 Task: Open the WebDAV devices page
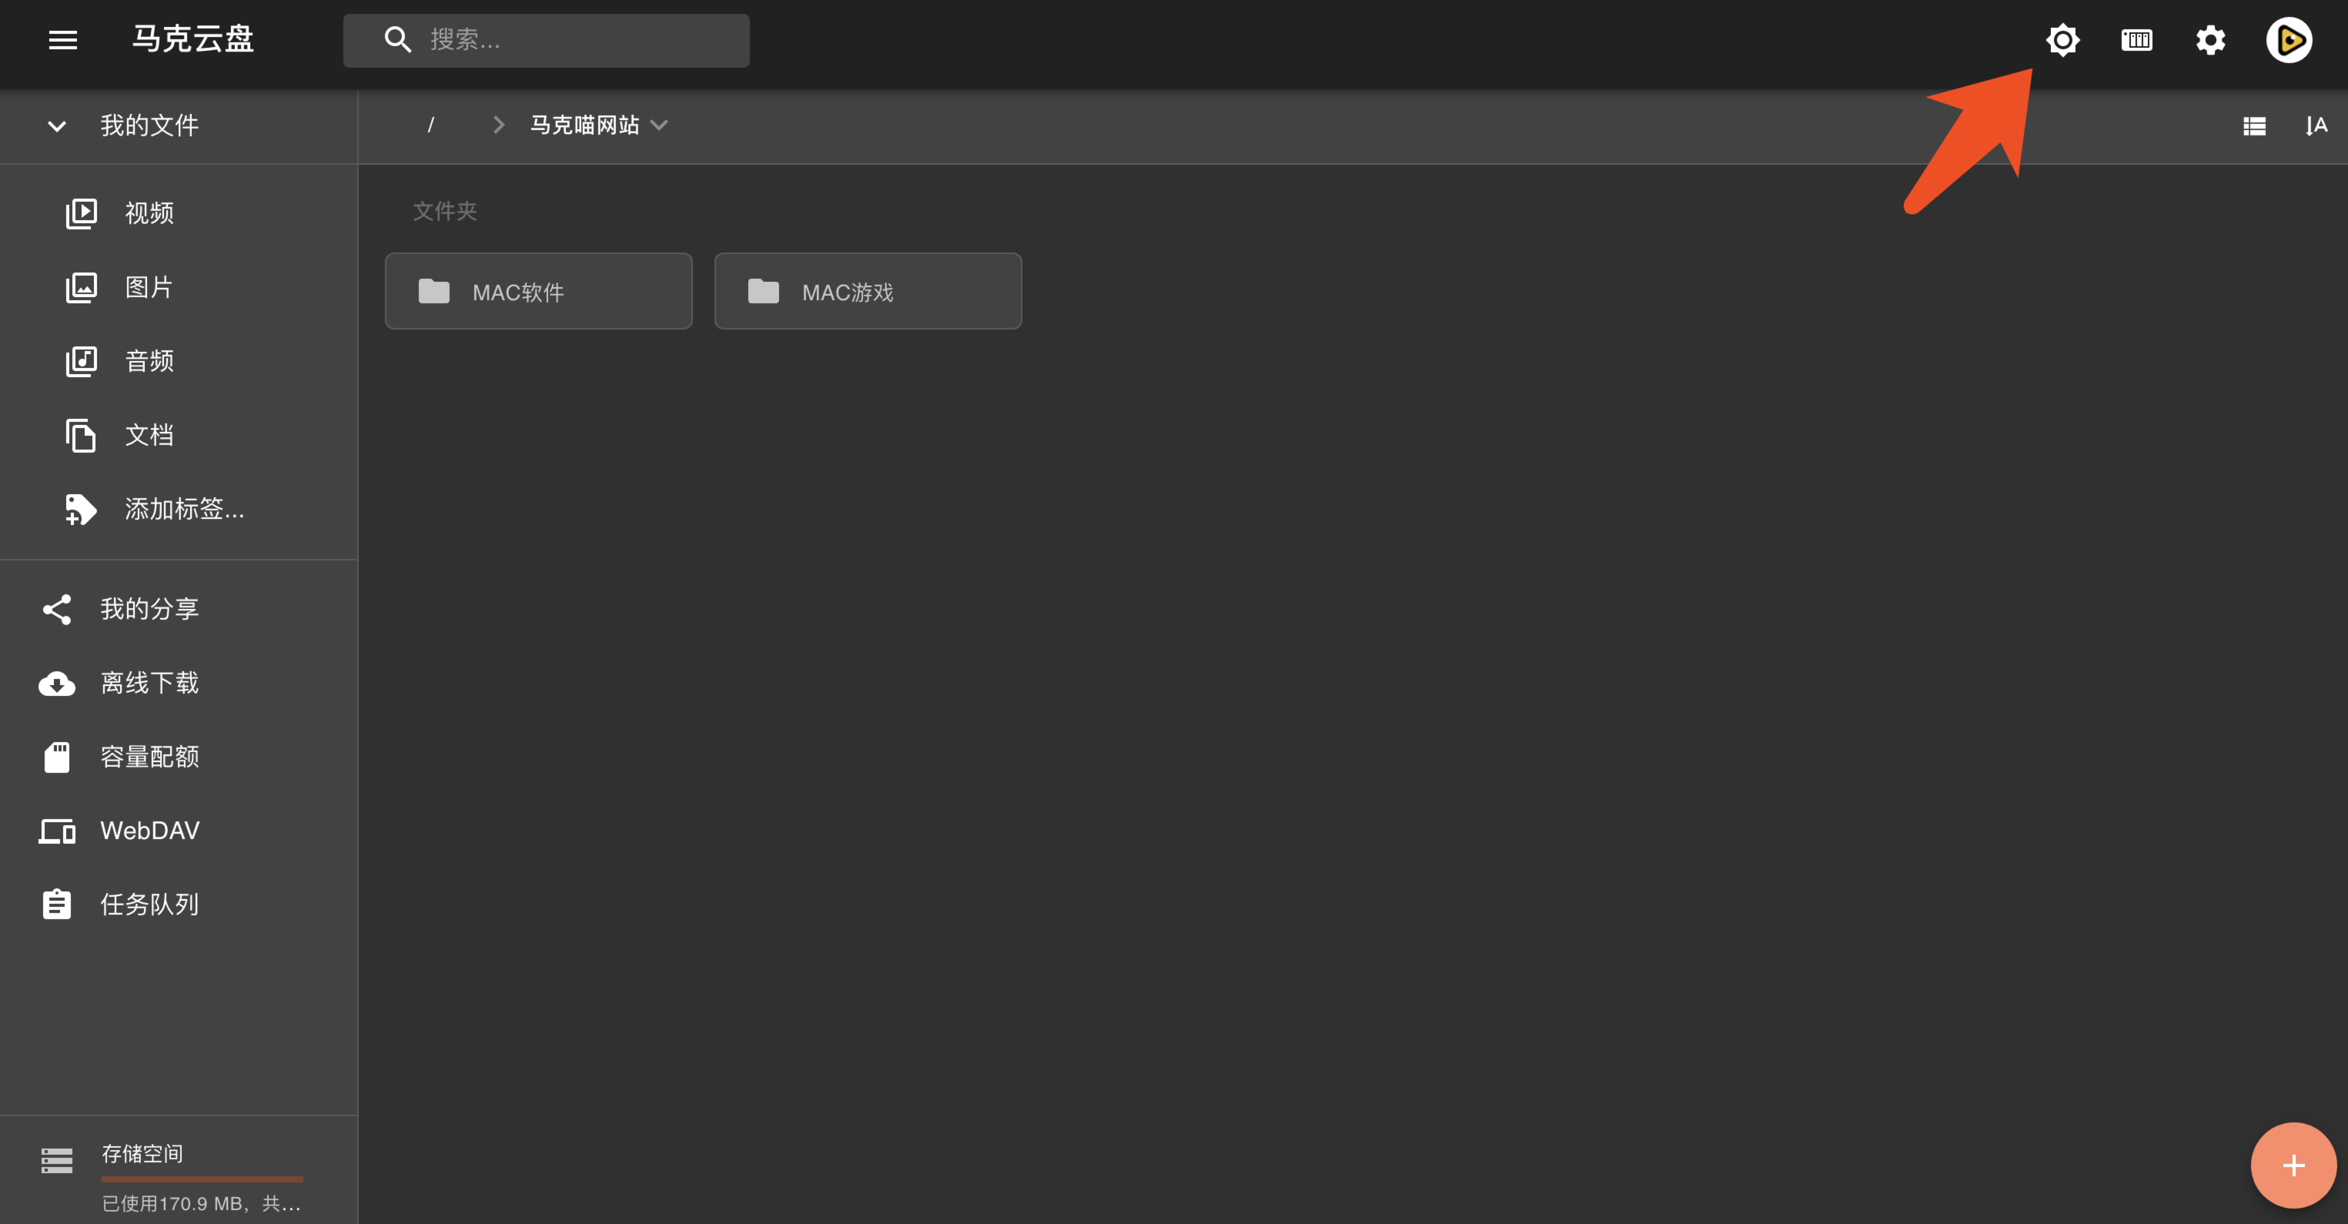(149, 830)
